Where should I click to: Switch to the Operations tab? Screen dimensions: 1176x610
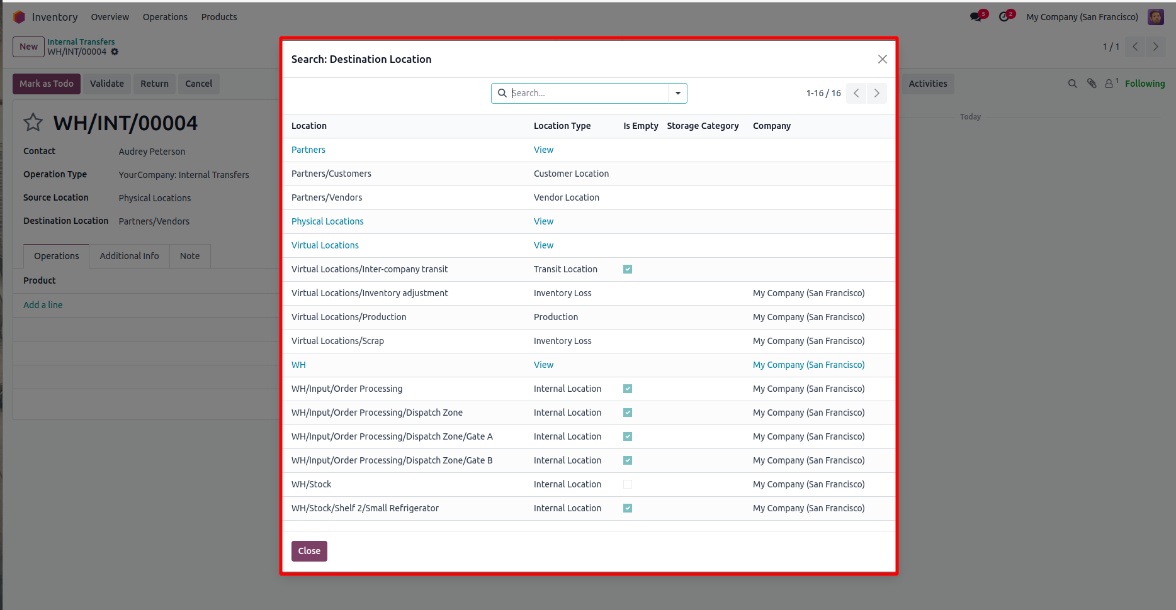click(x=57, y=256)
